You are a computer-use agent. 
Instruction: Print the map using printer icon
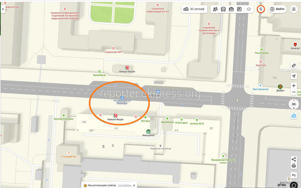[x=294, y=166]
